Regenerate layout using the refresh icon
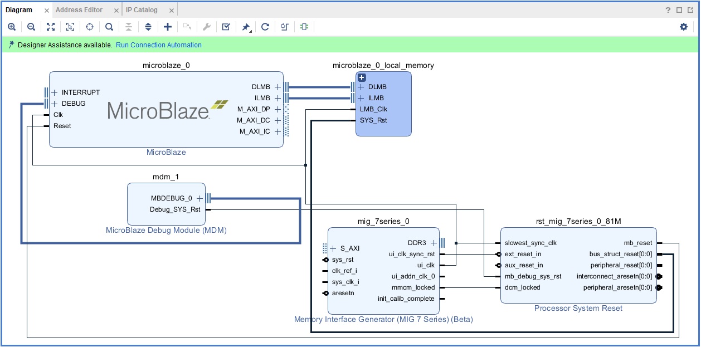Viewport: 701px width, 347px height. click(x=265, y=27)
